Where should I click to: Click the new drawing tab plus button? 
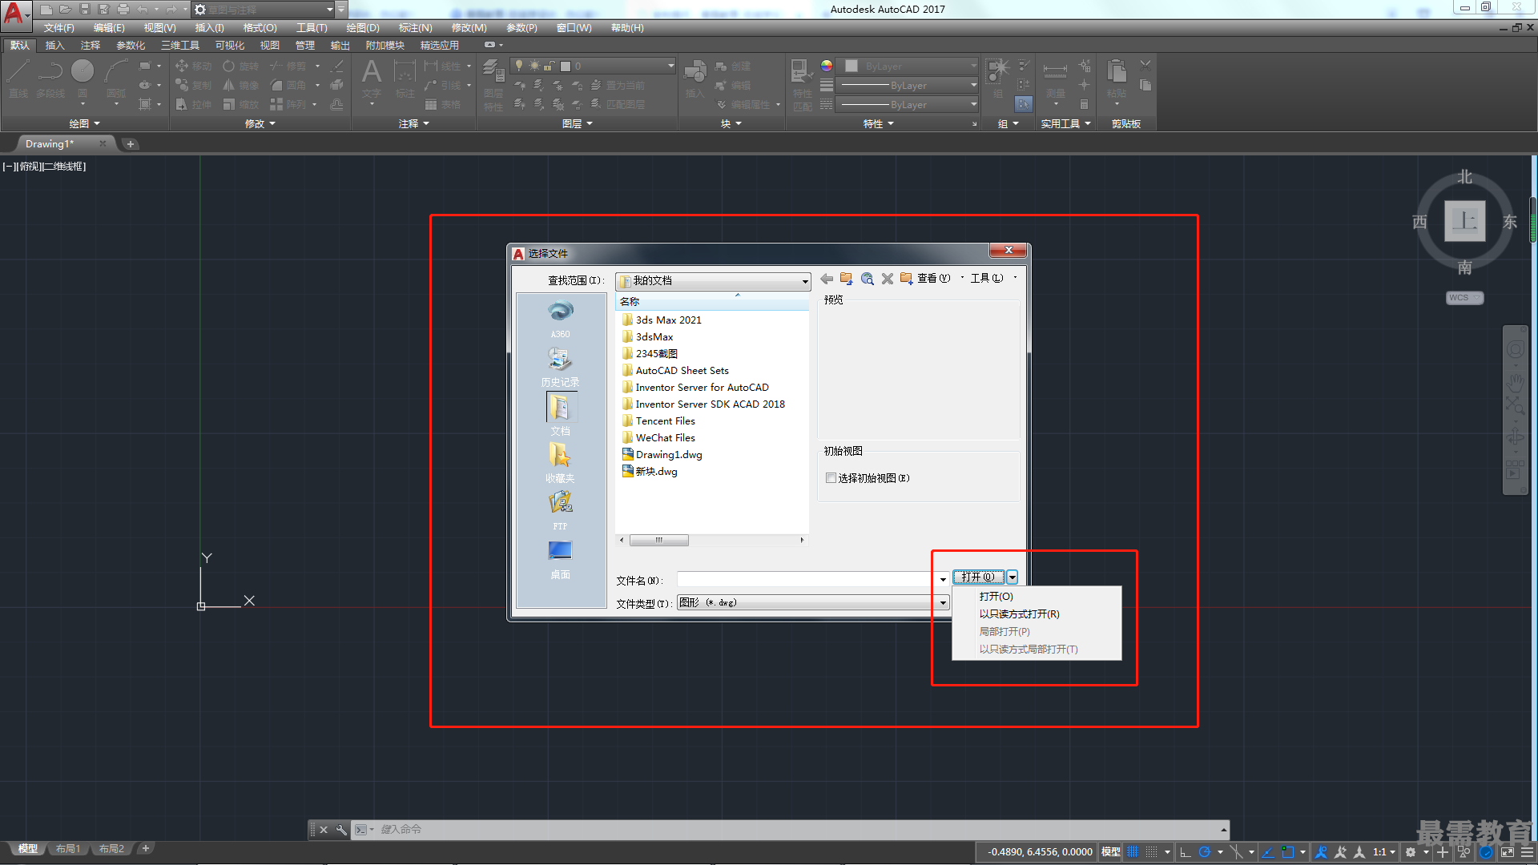131,144
